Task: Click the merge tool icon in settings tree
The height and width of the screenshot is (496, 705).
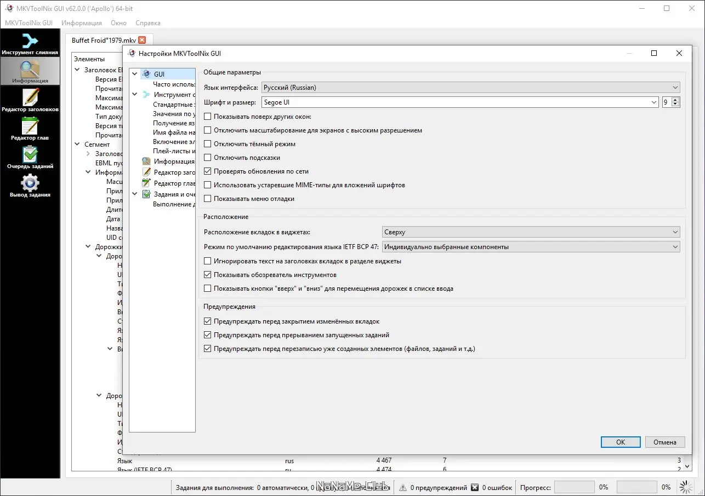Action: (x=146, y=95)
